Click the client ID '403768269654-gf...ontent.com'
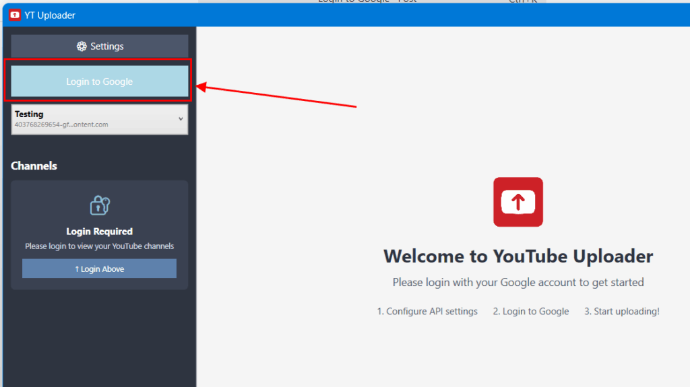The image size is (690, 387). [x=61, y=125]
